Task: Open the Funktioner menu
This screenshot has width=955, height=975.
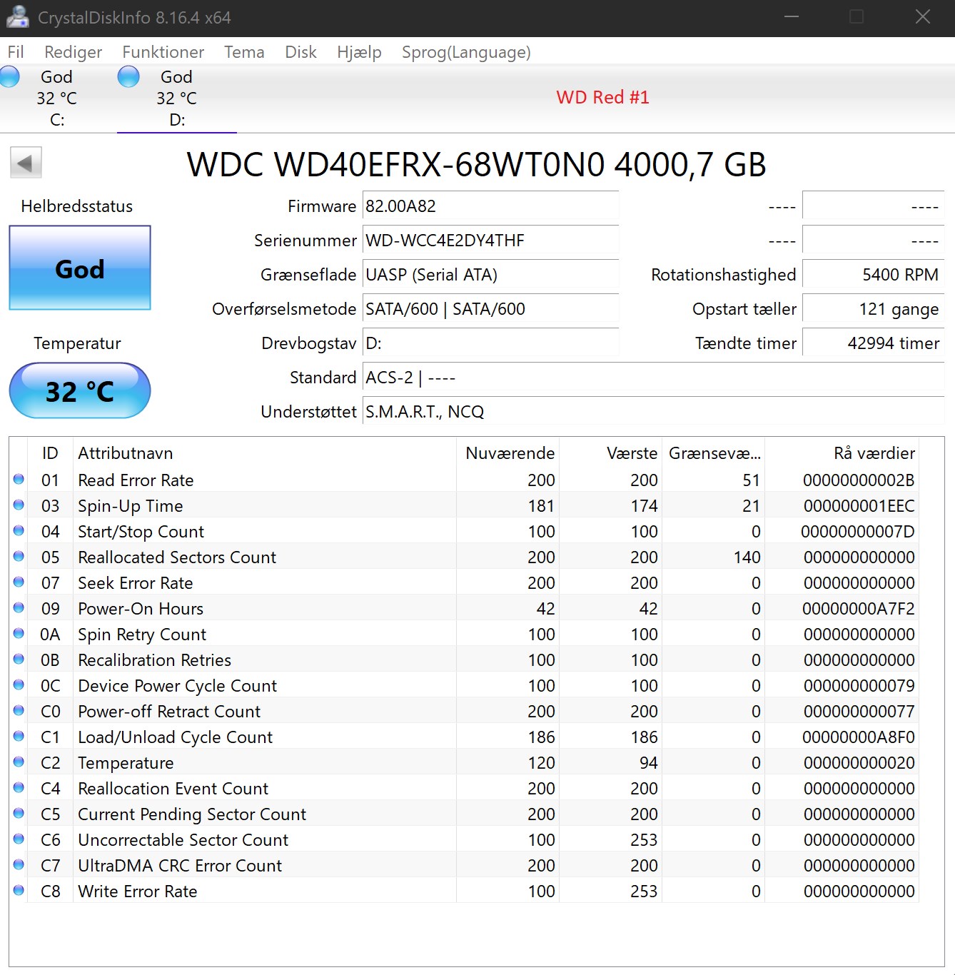Action: pyautogui.click(x=163, y=52)
